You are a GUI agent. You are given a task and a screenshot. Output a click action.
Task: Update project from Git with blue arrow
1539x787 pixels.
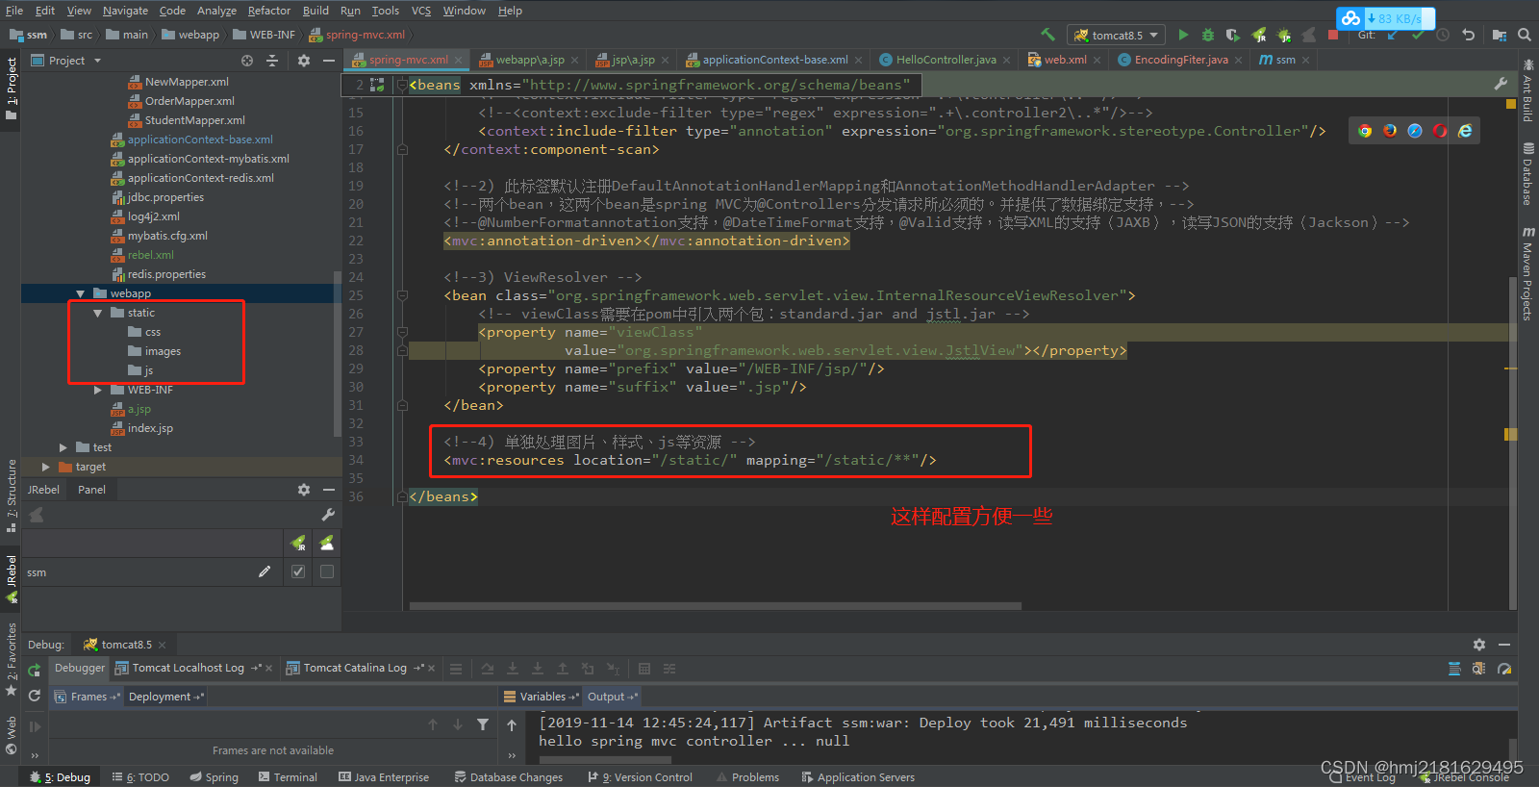1392,36
